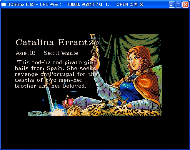
Task: Click the dagger at her belt
Action: coord(121,98)
